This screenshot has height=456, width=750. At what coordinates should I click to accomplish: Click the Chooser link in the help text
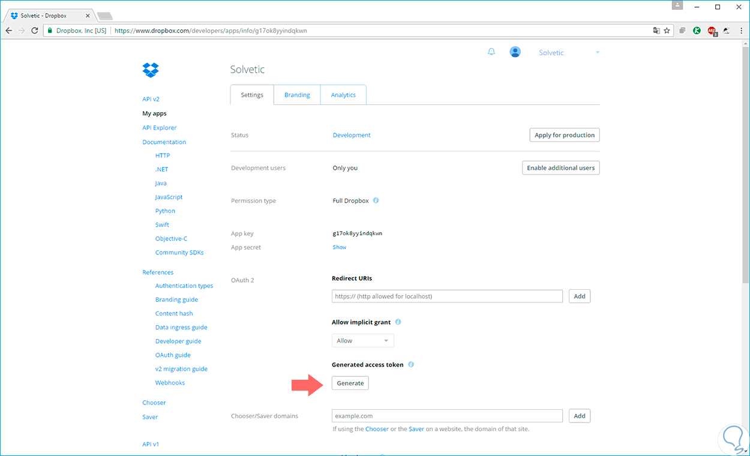click(x=377, y=429)
